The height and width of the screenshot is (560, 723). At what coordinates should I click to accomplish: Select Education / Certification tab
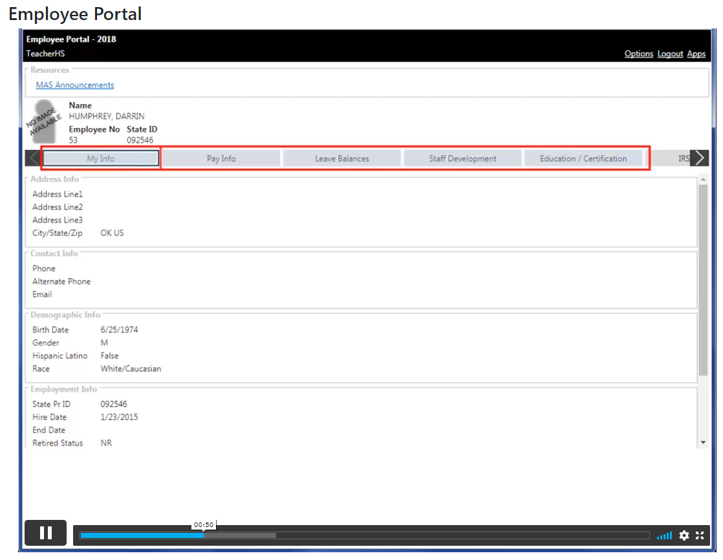[583, 158]
